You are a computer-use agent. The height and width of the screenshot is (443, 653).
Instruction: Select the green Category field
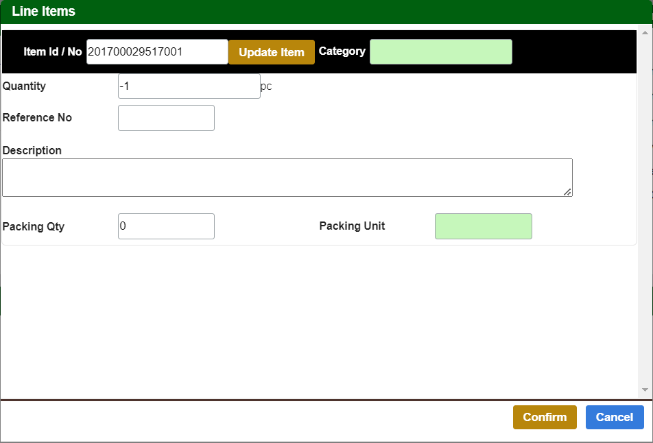(440, 52)
